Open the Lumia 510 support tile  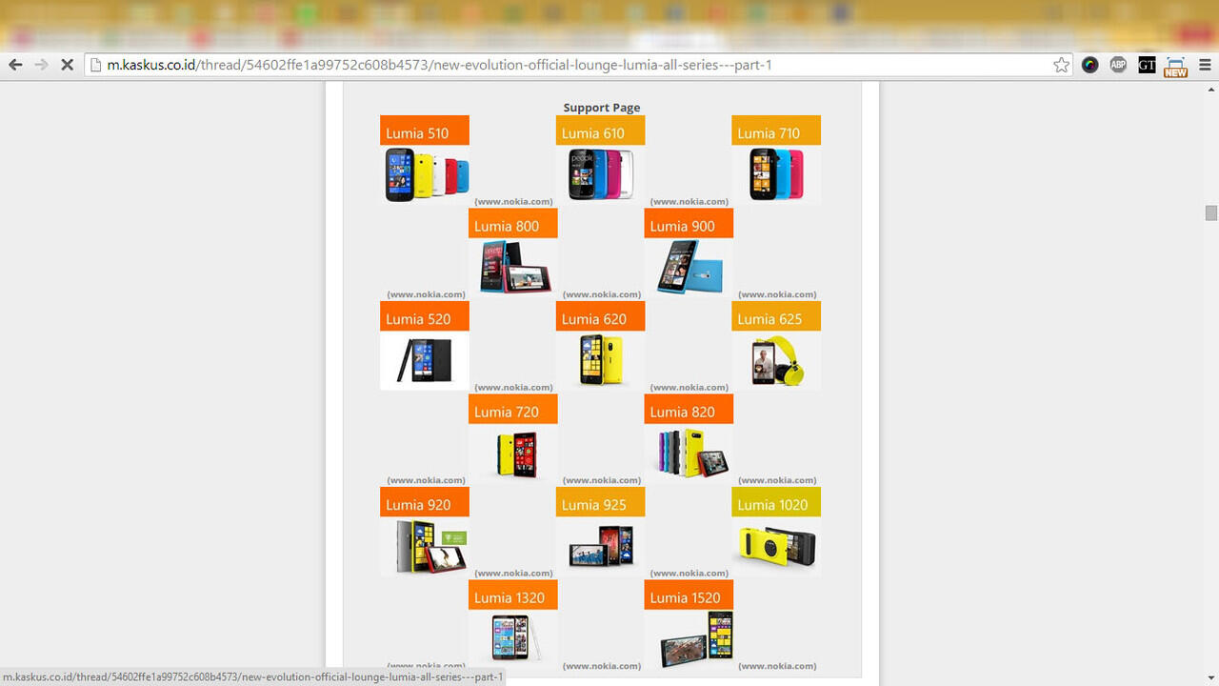tap(424, 159)
